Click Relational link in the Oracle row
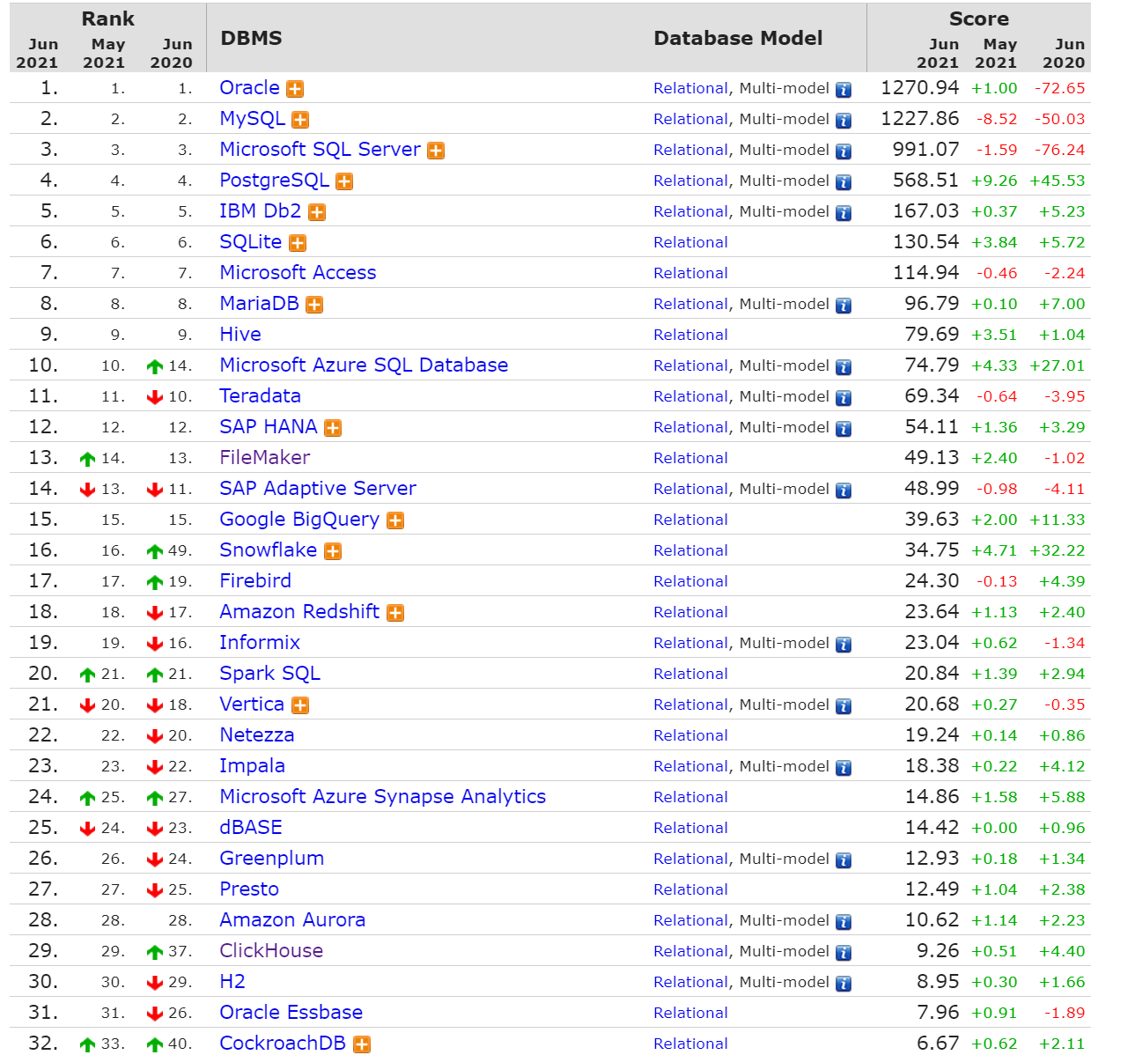This screenshot has height=1055, width=1135. click(x=690, y=88)
